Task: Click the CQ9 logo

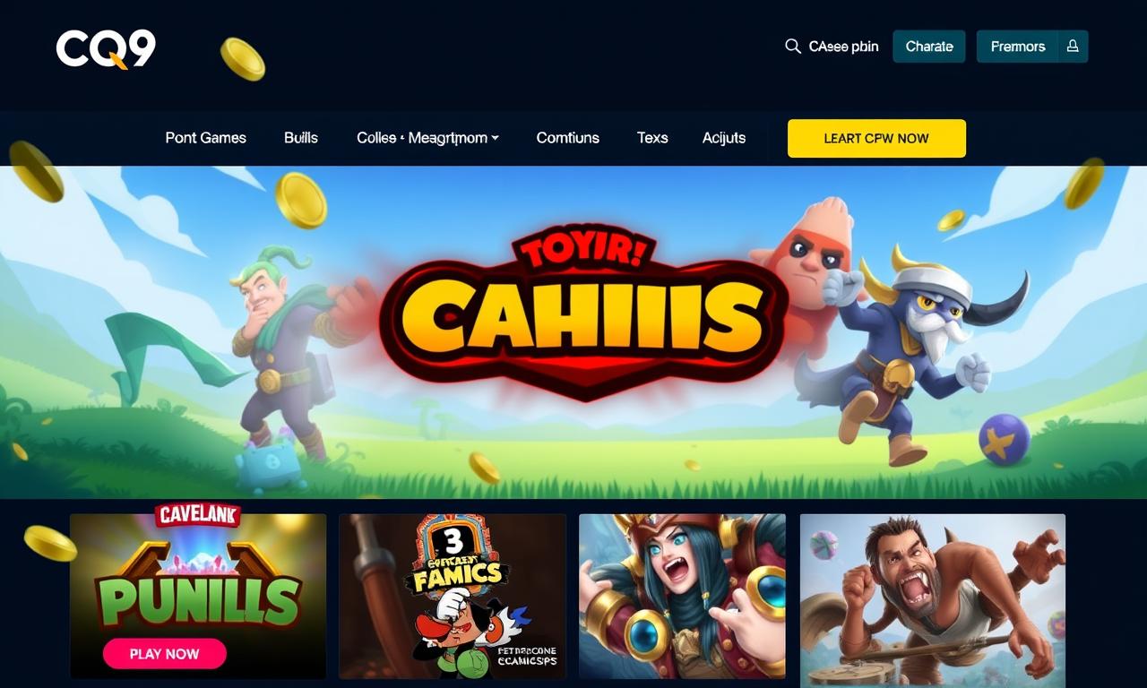Action: click(x=106, y=48)
